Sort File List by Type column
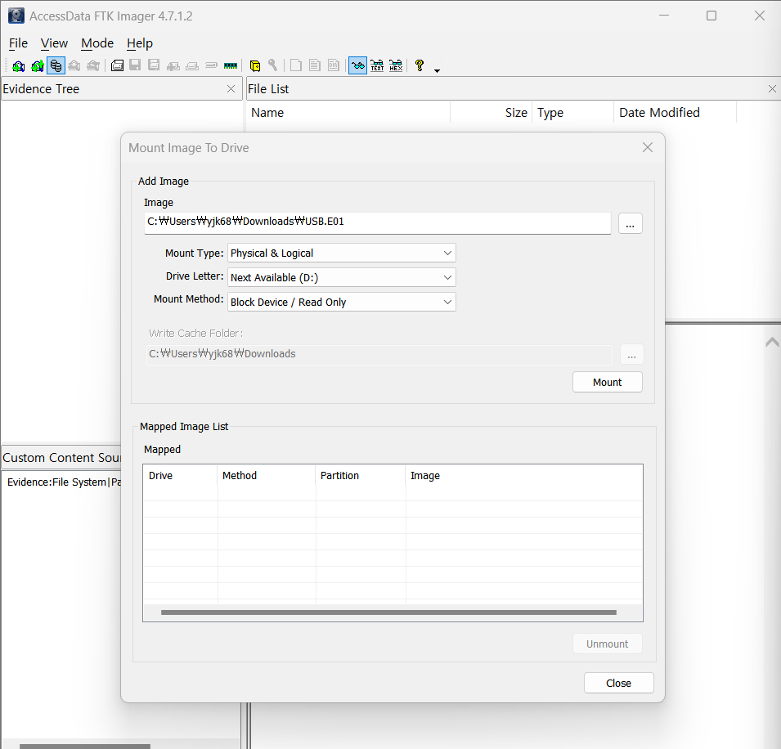781x749 pixels. (x=572, y=113)
